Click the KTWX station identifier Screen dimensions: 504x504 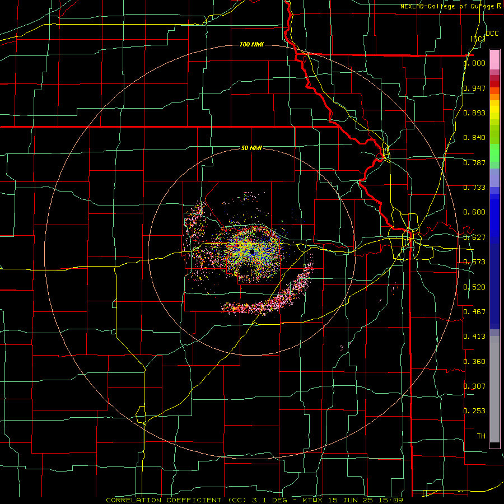coord(312,500)
